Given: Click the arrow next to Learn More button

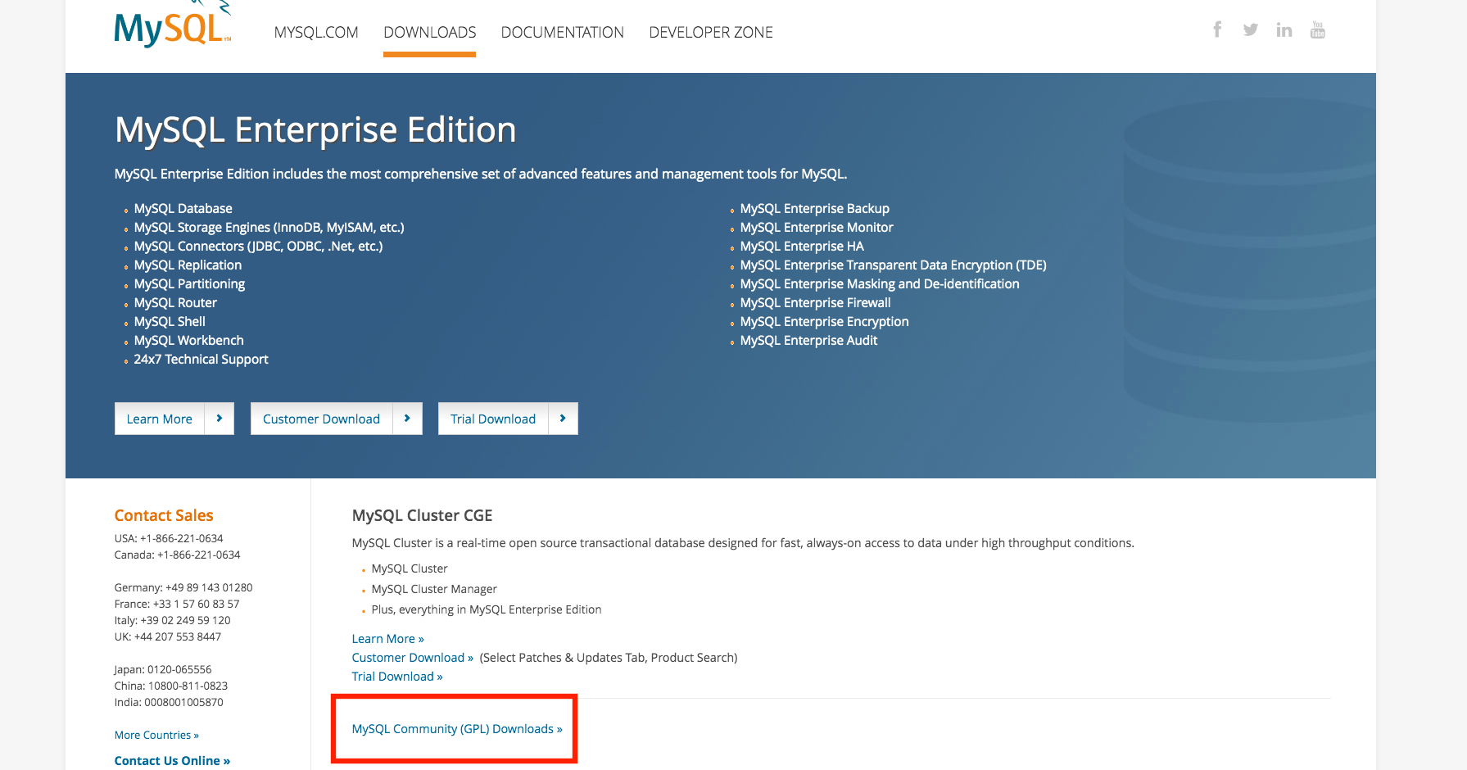Looking at the screenshot, I should 219,419.
